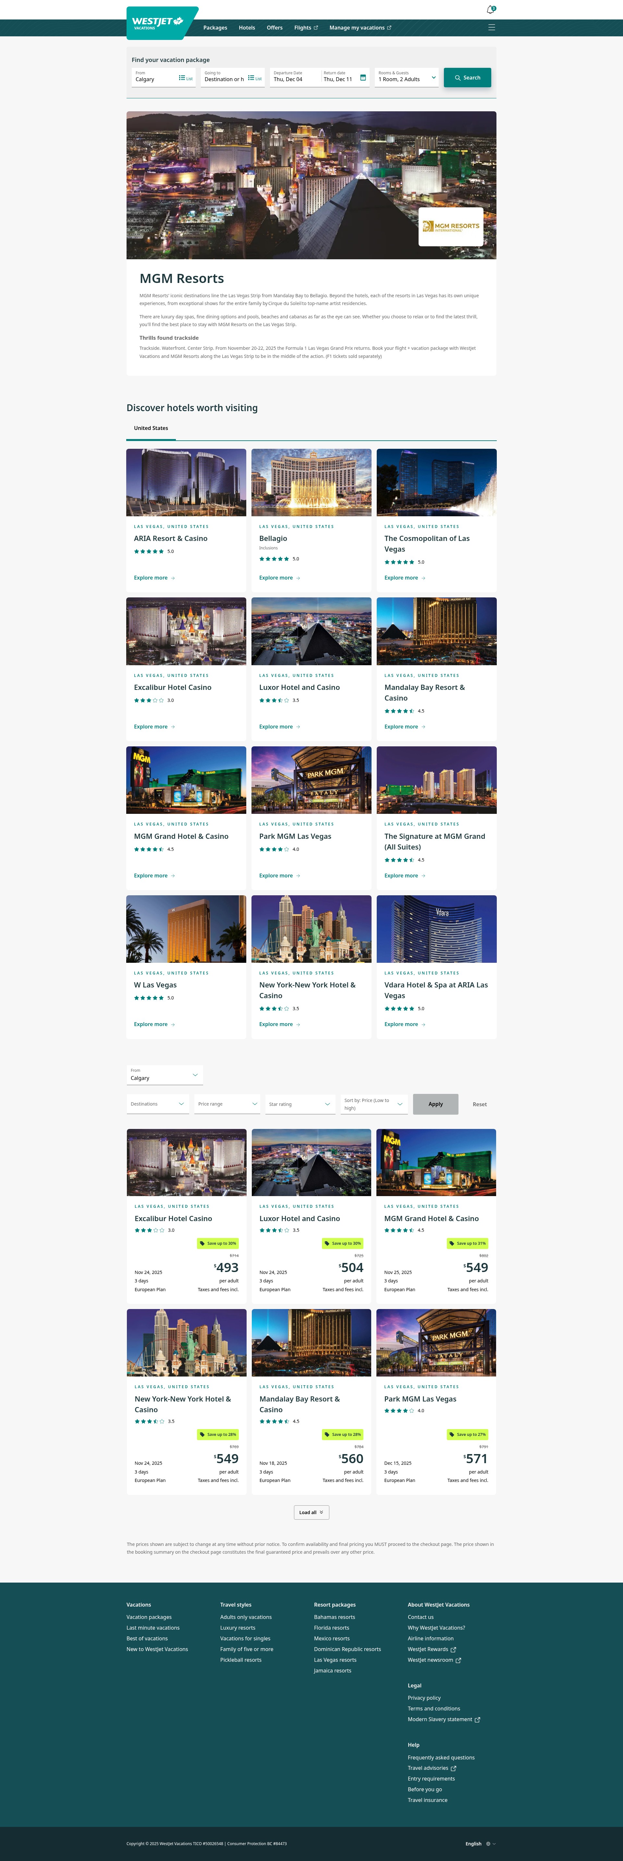Open the Sort by Price dropdown

click(x=374, y=1104)
